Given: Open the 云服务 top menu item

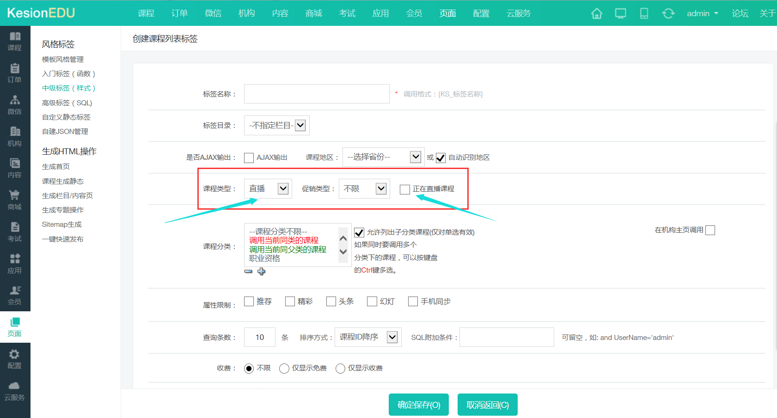Looking at the screenshot, I should pyautogui.click(x=518, y=13).
